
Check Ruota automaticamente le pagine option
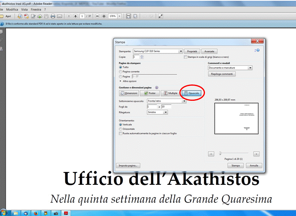121,134
